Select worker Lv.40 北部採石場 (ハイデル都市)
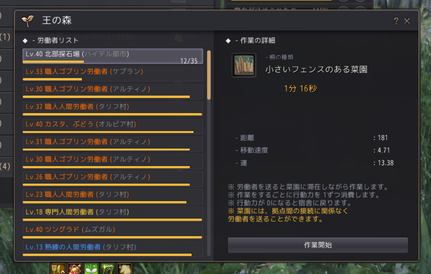This screenshot has width=431, height=274. pyautogui.click(x=113, y=56)
